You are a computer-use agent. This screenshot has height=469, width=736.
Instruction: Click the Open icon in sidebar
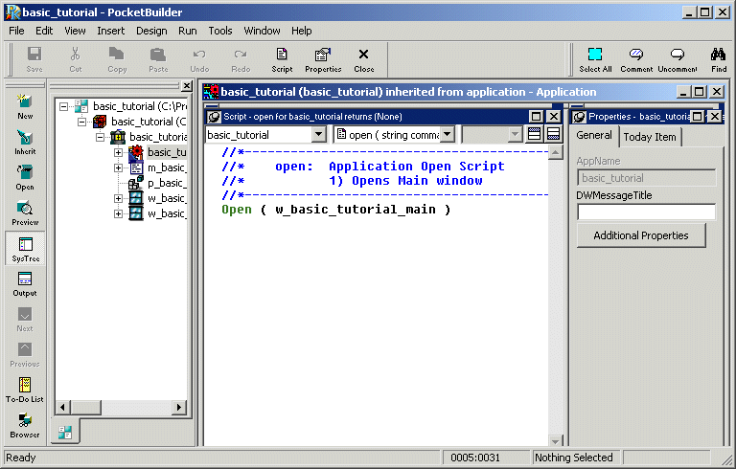(25, 177)
